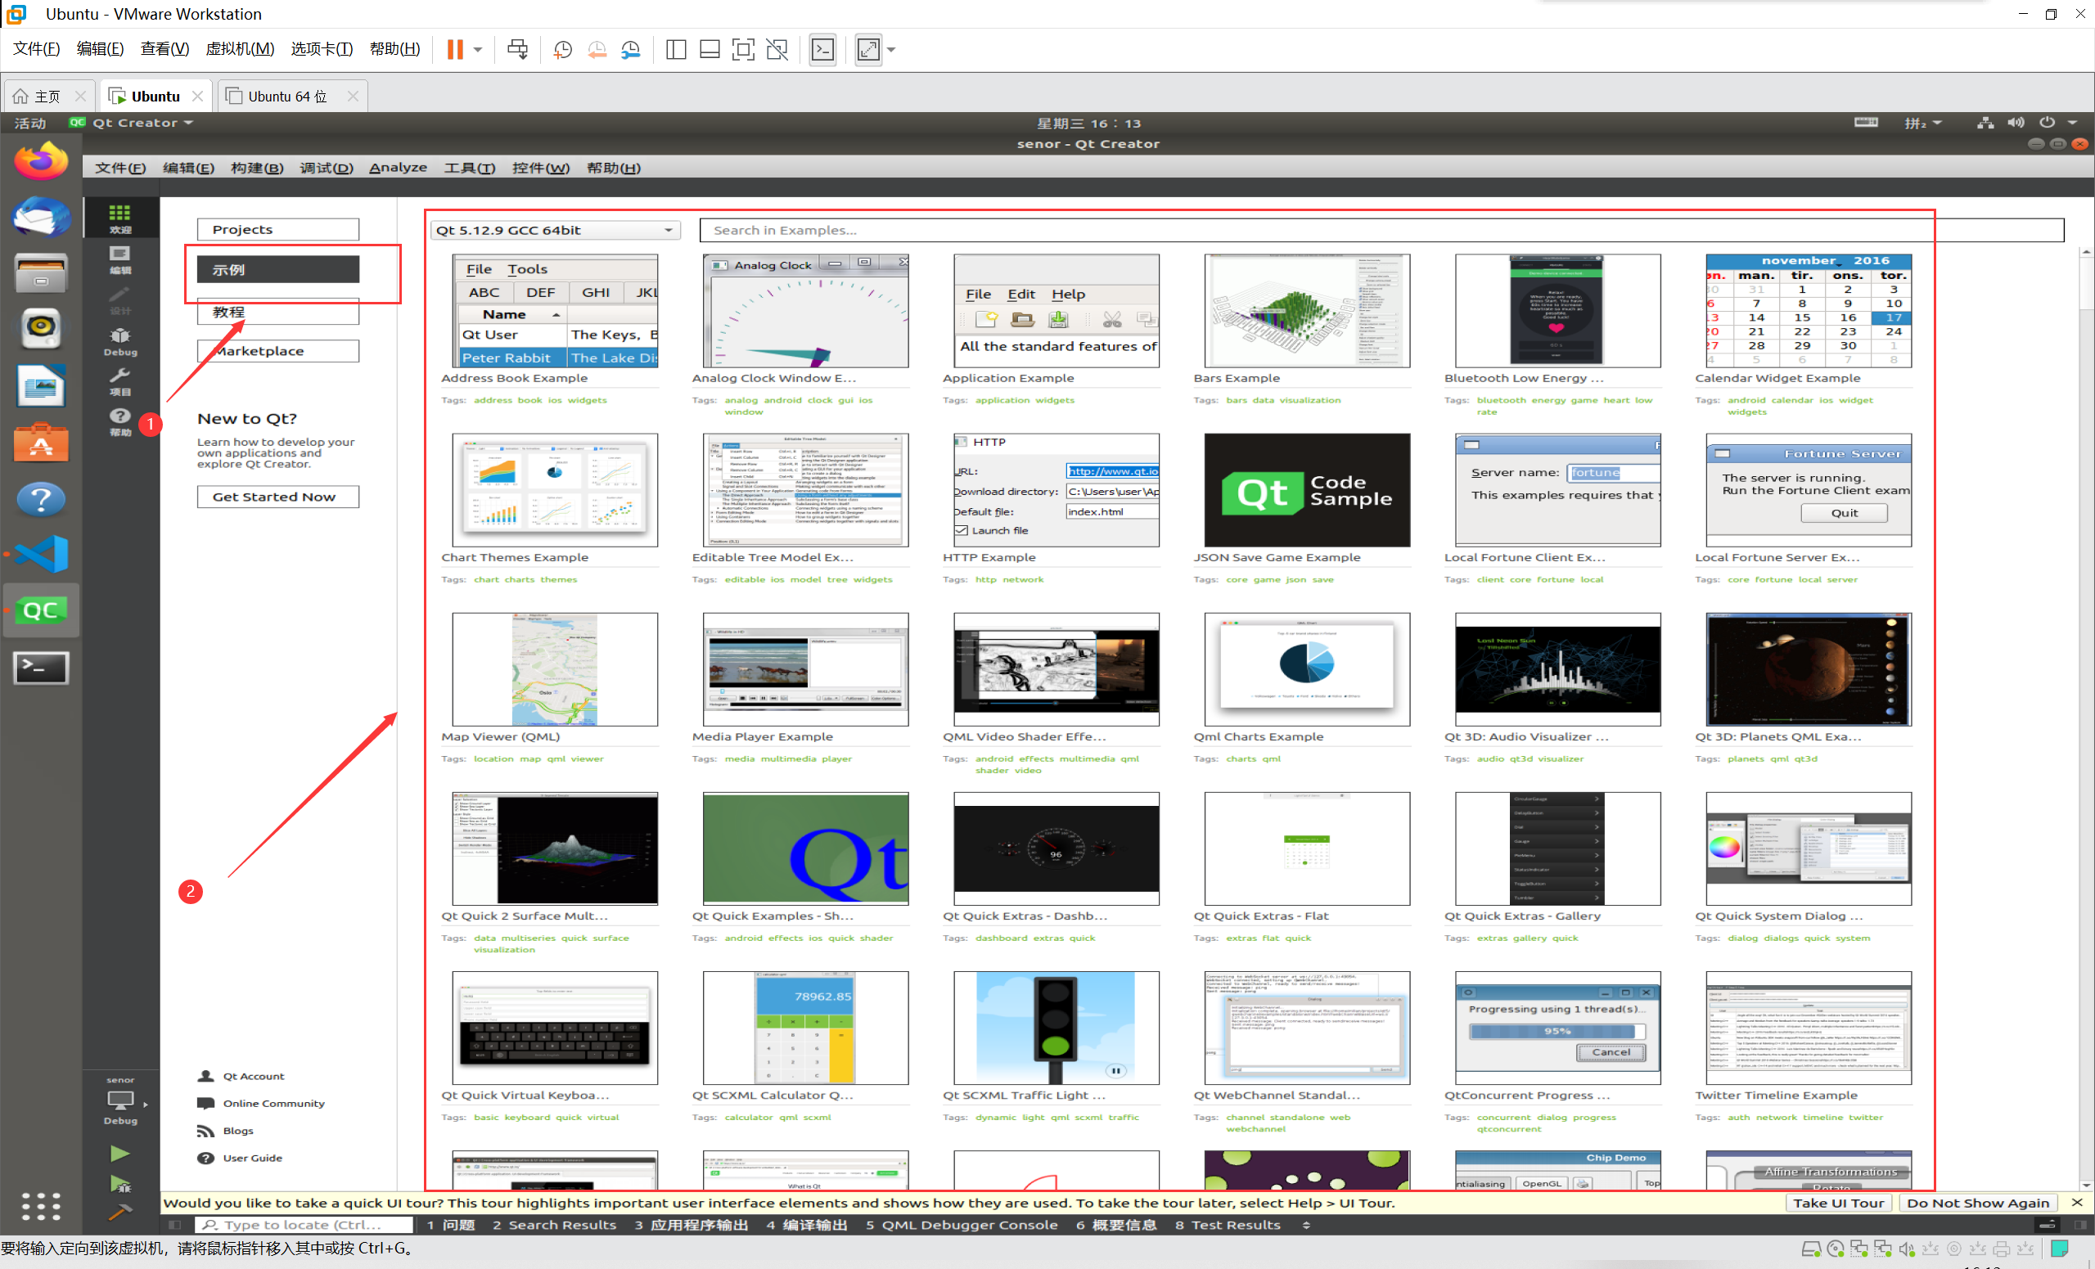
Task: Switch to the Debug mode icon in sidebar
Action: [x=119, y=341]
